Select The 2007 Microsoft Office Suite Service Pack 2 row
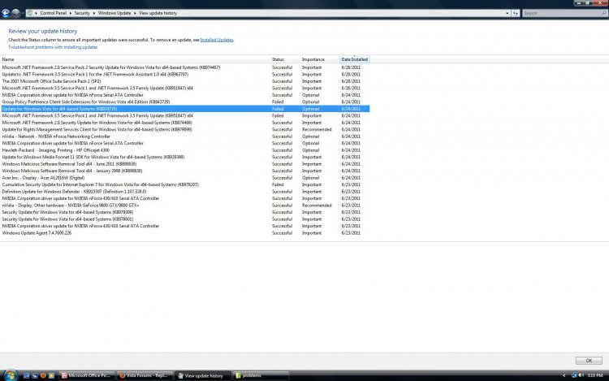This screenshot has width=609, height=381. (185, 81)
